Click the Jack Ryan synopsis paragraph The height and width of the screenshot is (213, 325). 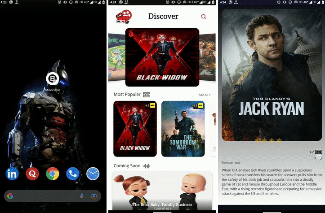tap(272, 182)
